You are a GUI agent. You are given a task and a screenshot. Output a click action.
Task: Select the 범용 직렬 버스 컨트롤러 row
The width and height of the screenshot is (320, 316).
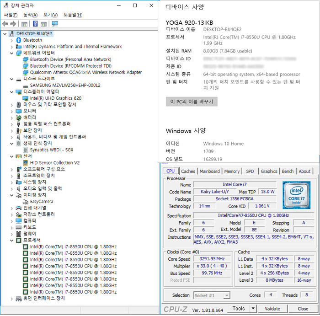(x=47, y=124)
